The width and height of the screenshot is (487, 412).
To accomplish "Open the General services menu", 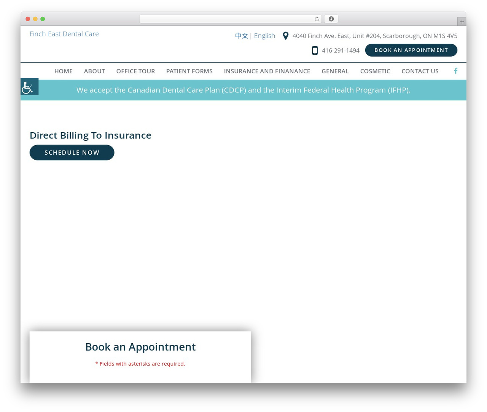I will 335,71.
